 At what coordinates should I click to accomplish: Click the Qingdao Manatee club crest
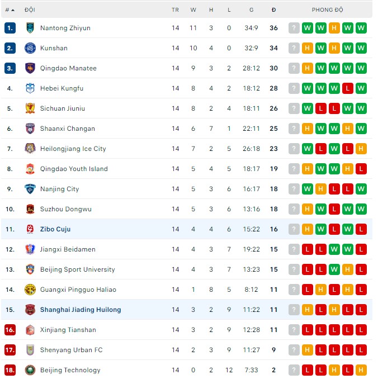[x=30, y=68]
